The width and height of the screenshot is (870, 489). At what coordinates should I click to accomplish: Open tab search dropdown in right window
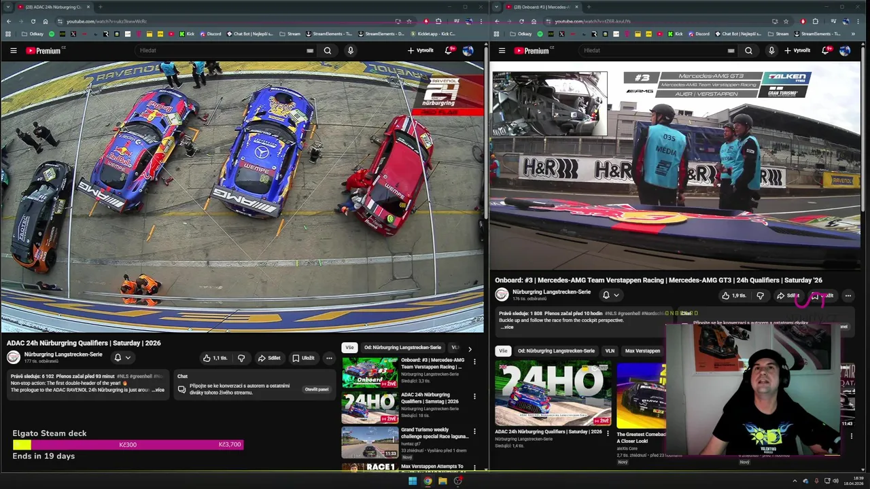(496, 7)
